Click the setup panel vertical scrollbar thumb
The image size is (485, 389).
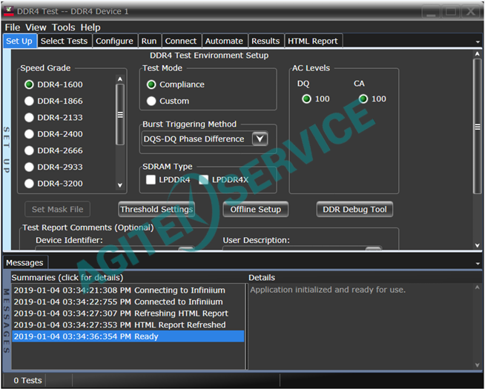click(x=478, y=127)
